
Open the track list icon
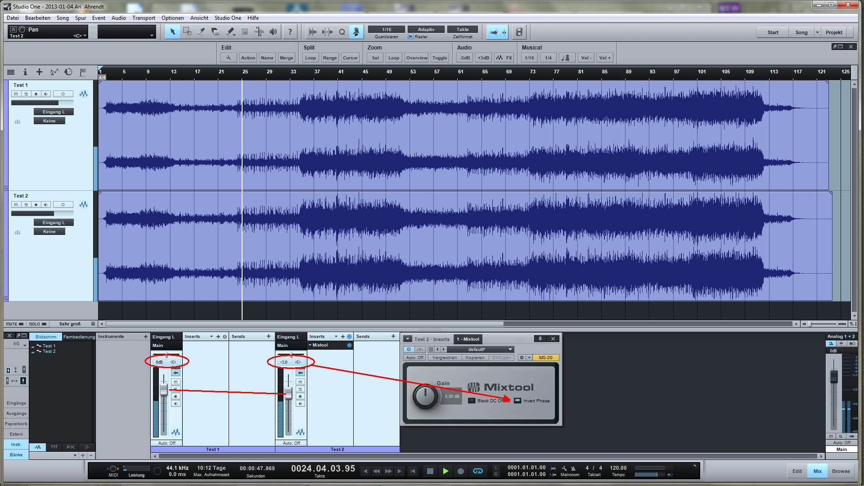[x=11, y=72]
